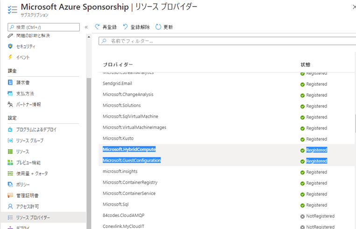This screenshot has width=356, height=229.
Task: Click sidebar scrollbar up arrow
Action: click(x=89, y=37)
